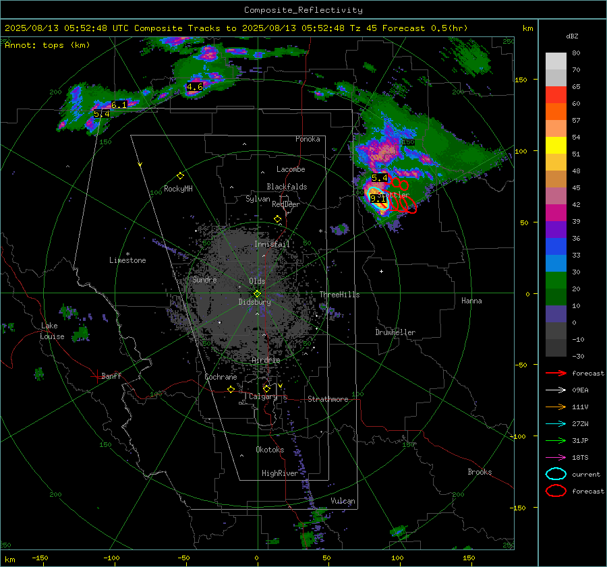Select the cyan 27ZW track arrow
The height and width of the screenshot is (567, 607).
556,423
